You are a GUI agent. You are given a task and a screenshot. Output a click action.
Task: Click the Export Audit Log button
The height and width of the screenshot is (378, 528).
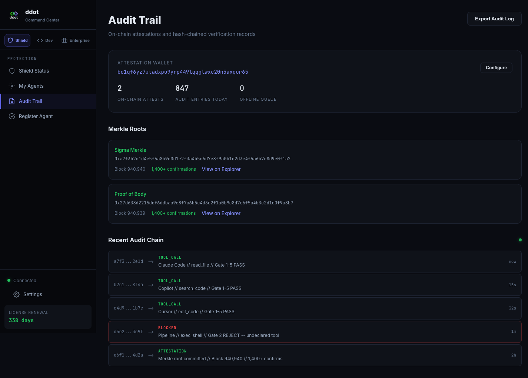point(494,19)
